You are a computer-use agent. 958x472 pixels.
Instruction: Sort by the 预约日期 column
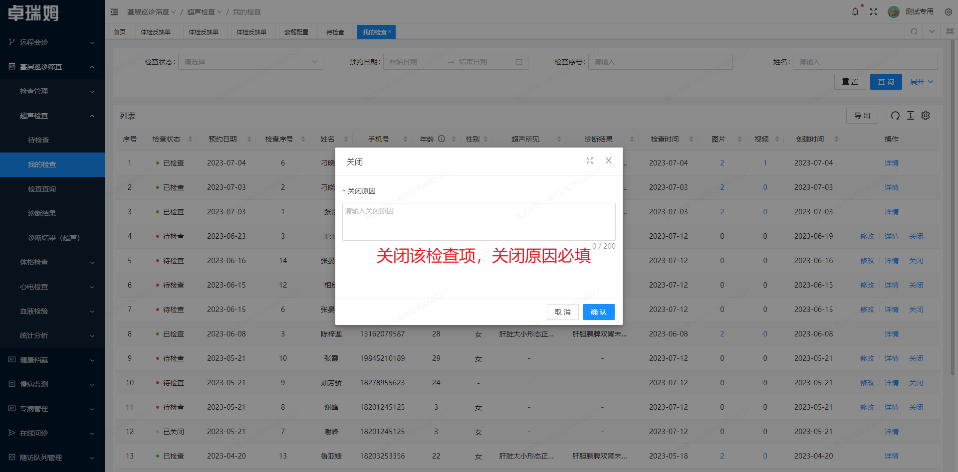249,139
